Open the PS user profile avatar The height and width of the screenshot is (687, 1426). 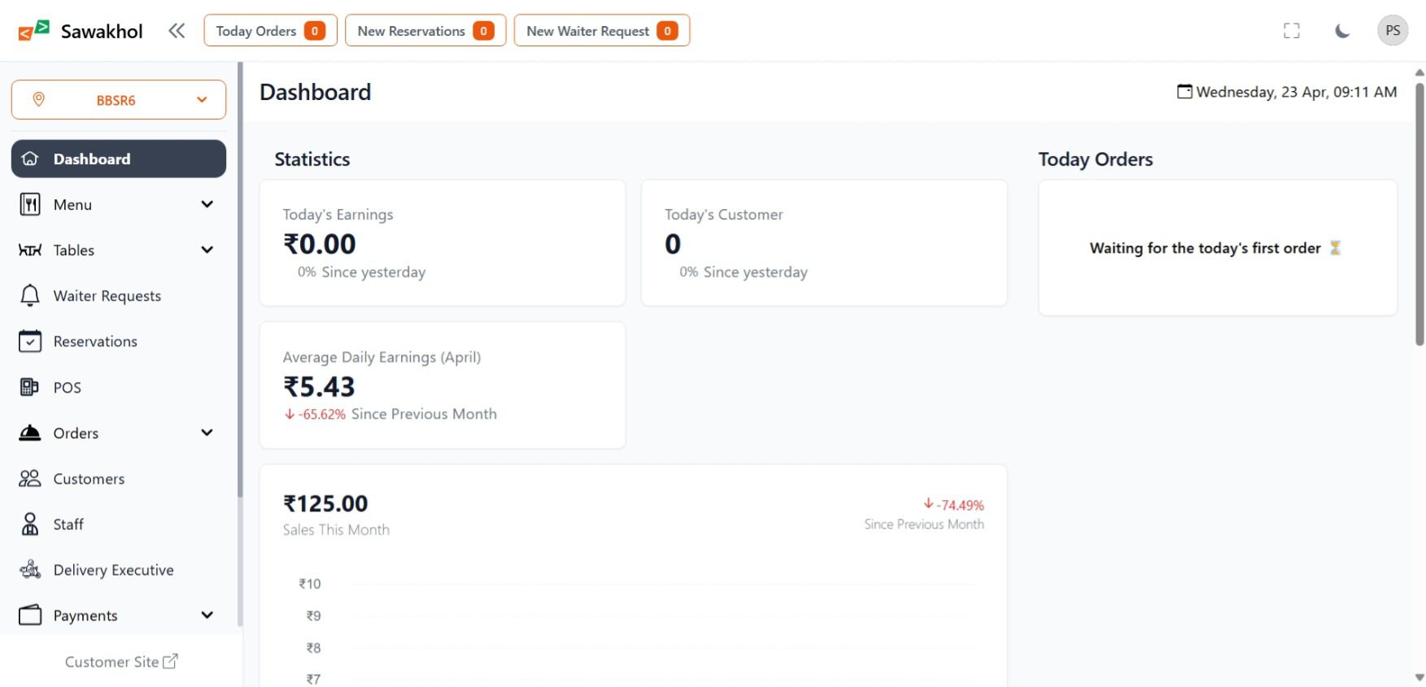point(1393,31)
